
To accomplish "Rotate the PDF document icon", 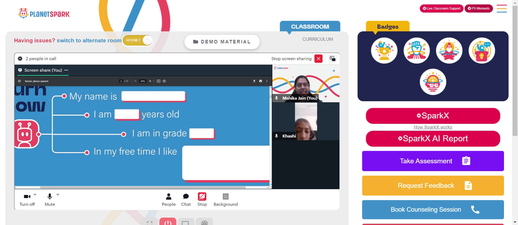I will tap(164, 81).
